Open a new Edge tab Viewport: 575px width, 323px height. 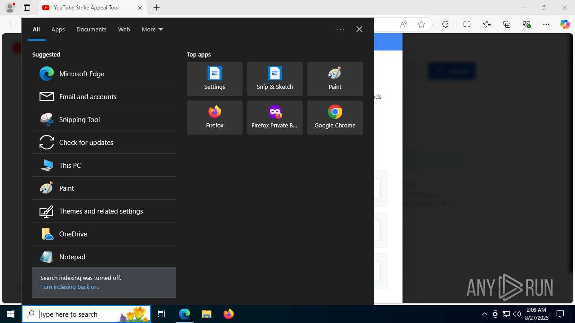156,8
